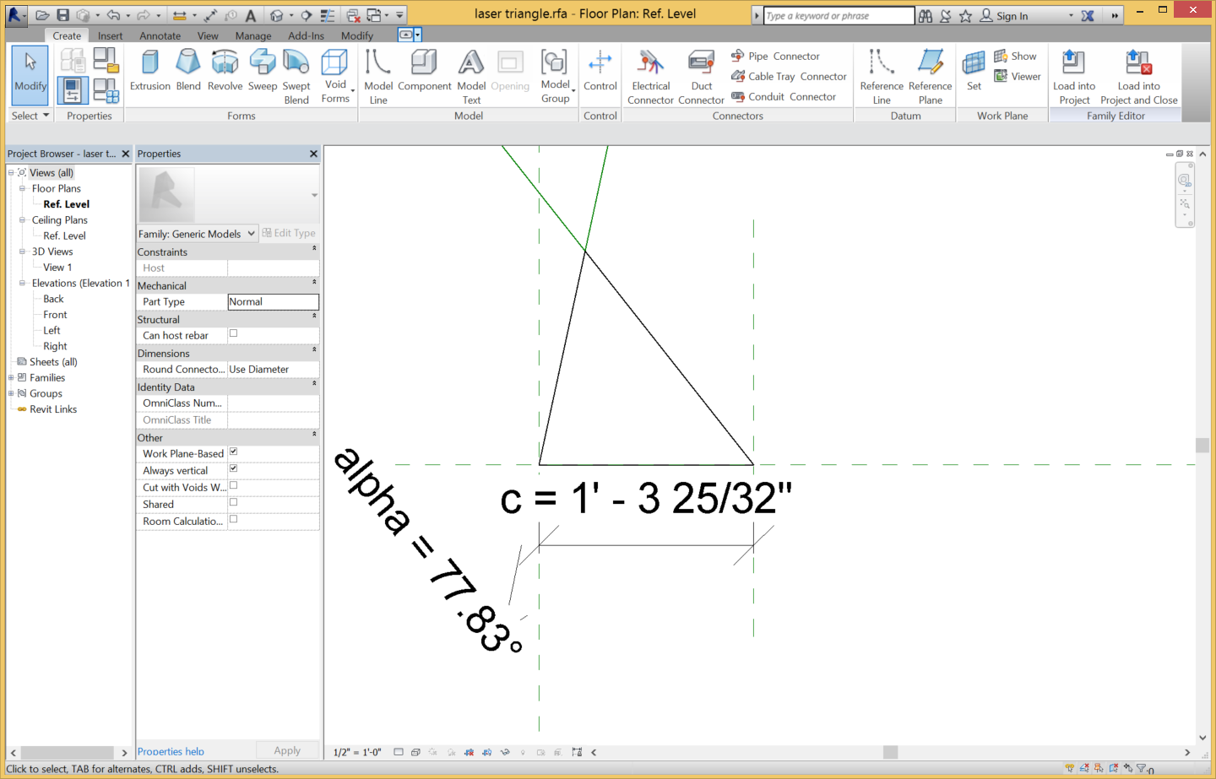Click the Project Browser horizontal scrollbar thumb
This screenshot has width=1216, height=779.
[68, 752]
